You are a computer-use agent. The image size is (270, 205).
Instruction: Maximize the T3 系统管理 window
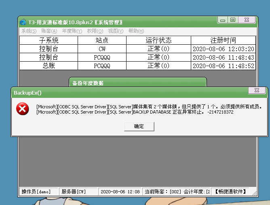(x=233, y=20)
